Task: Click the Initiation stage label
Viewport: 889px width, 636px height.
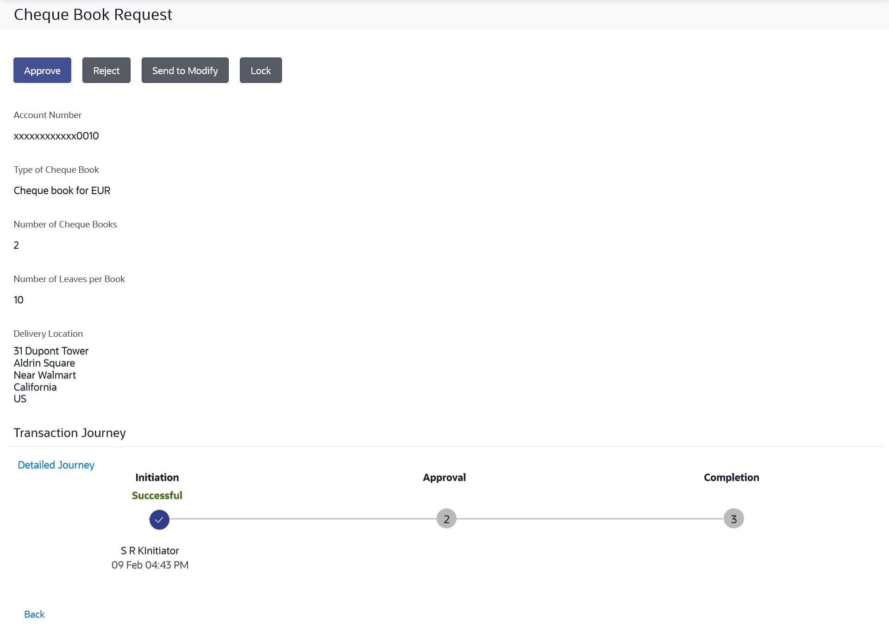Action: point(157,478)
